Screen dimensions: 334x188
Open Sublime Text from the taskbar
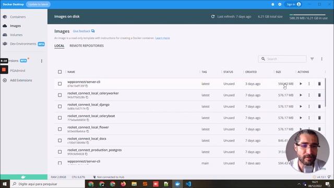[x=145, y=184]
